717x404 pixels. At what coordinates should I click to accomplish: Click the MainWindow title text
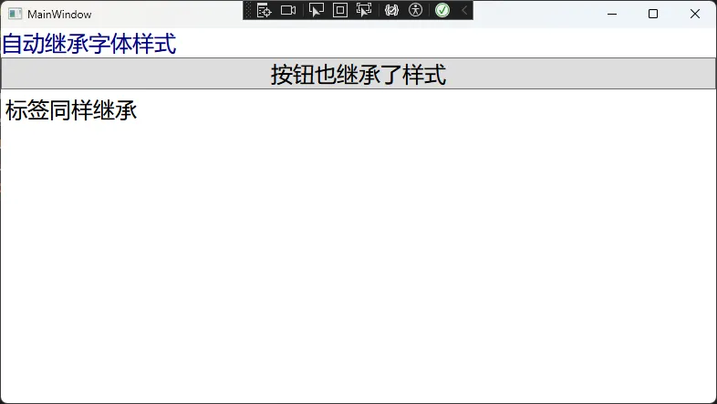coord(59,15)
